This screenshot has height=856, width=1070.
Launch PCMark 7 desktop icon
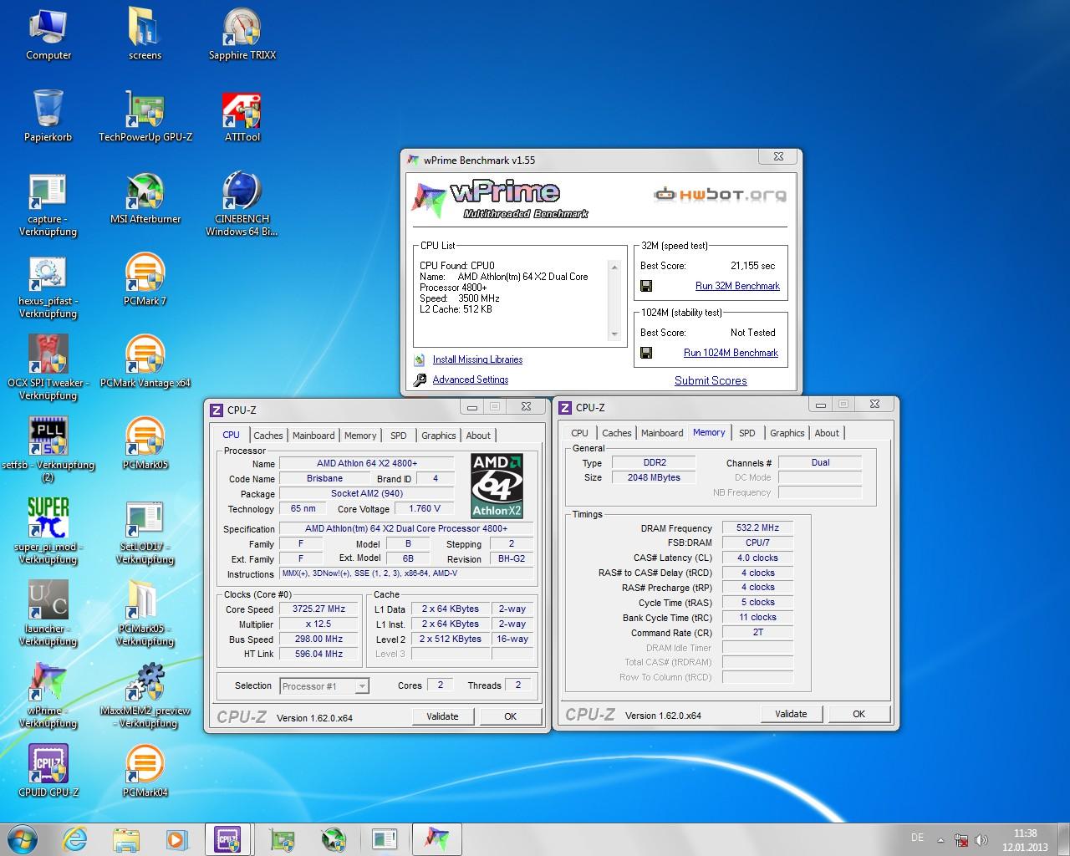[x=145, y=280]
